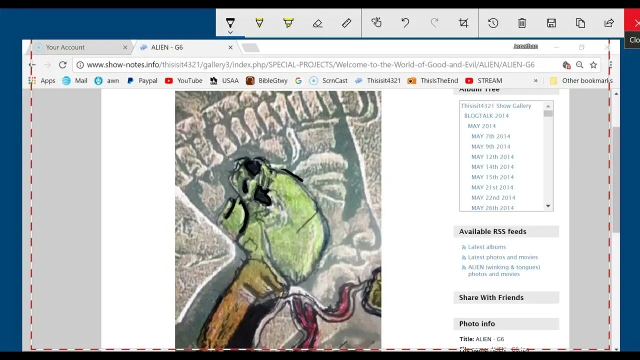Viewport: 640px width, 360px height.
Task: Select the eraser tool
Action: [317, 23]
